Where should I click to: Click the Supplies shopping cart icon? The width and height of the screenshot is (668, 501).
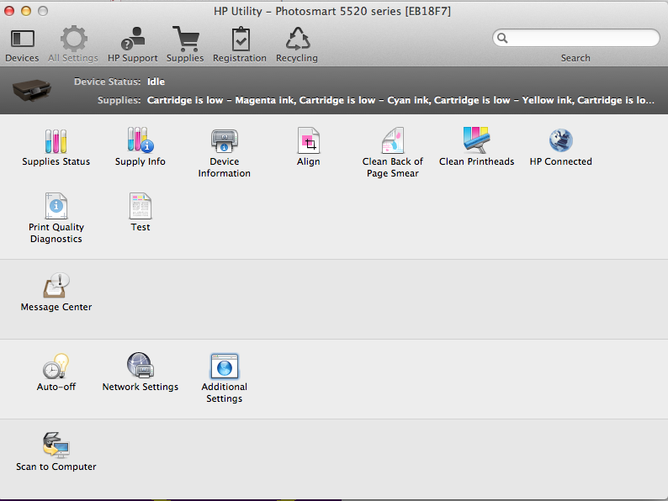(185, 39)
